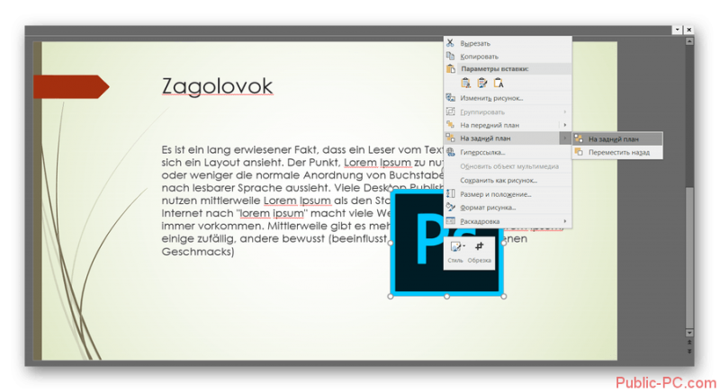720x392 pixels.
Task: Expand the На передний план submenu arrow
Action: [x=565, y=125]
